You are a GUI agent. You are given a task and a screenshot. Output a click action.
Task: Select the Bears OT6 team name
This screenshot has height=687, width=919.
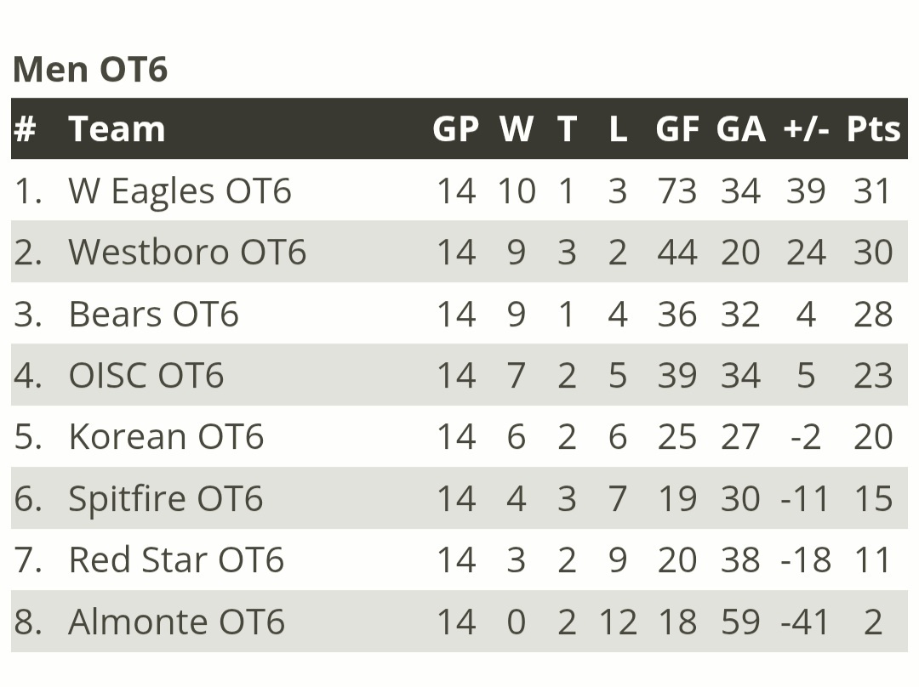coord(153,314)
